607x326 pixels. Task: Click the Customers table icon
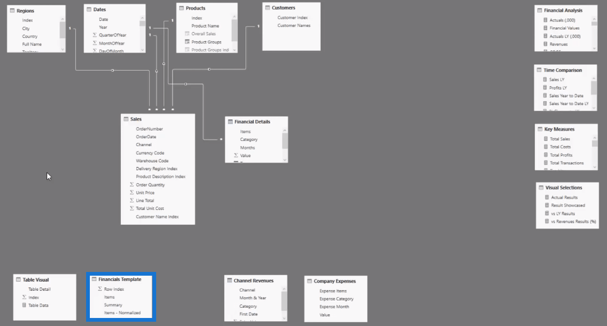(x=267, y=7)
